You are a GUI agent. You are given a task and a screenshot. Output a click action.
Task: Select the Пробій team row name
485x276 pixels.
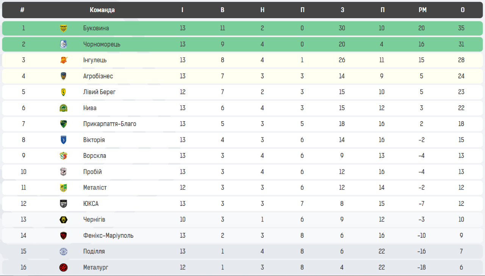coord(92,172)
